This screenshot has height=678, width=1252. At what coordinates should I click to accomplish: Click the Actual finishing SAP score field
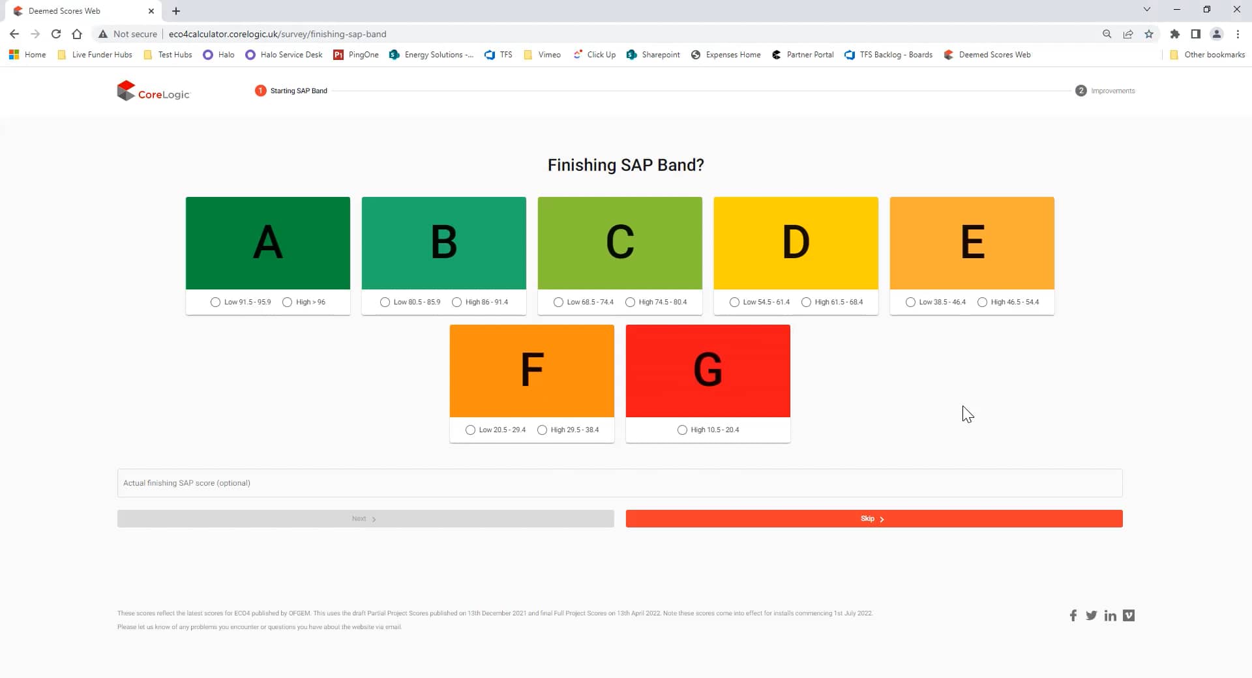click(x=619, y=483)
